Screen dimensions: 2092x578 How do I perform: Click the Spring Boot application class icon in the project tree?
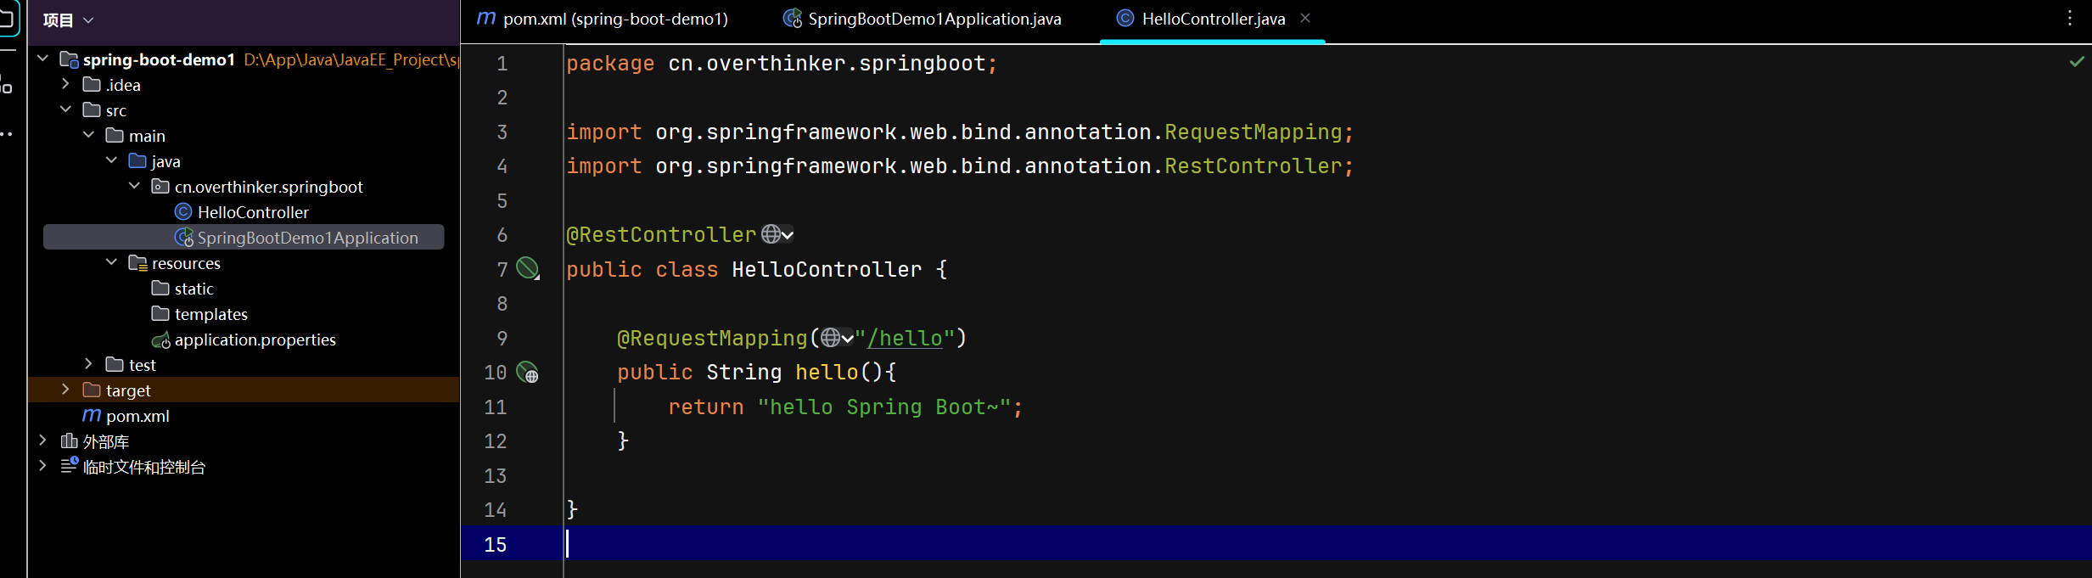click(x=183, y=238)
